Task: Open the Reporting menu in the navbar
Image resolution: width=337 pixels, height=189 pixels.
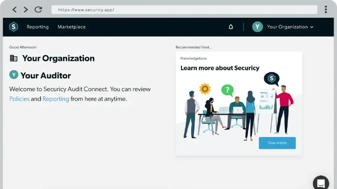Action: pyautogui.click(x=38, y=27)
